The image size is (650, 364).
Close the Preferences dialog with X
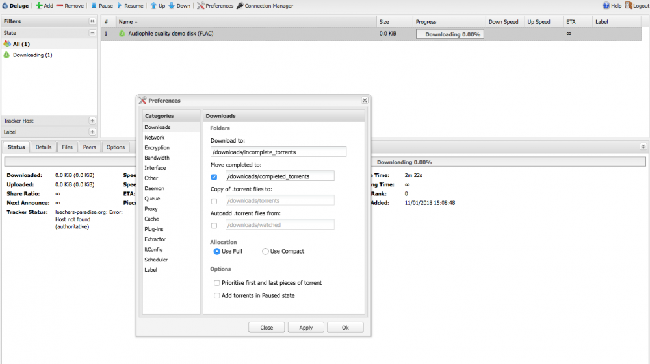365,100
